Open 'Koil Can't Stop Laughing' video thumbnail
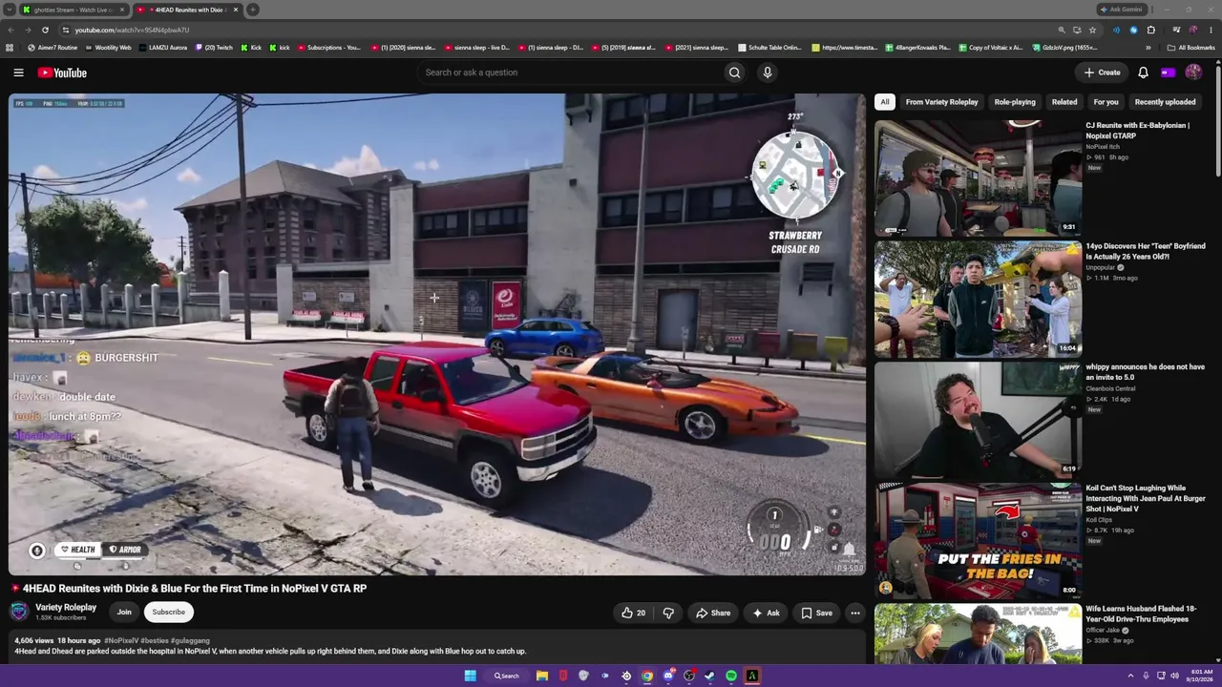 click(978, 540)
